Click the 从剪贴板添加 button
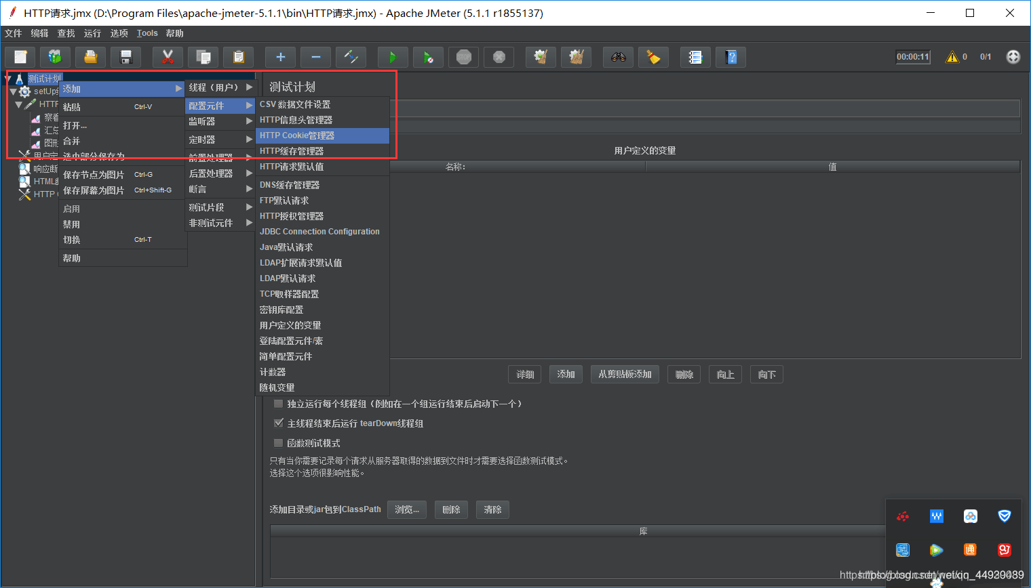Screen dimensions: 1031x588 pyautogui.click(x=624, y=374)
